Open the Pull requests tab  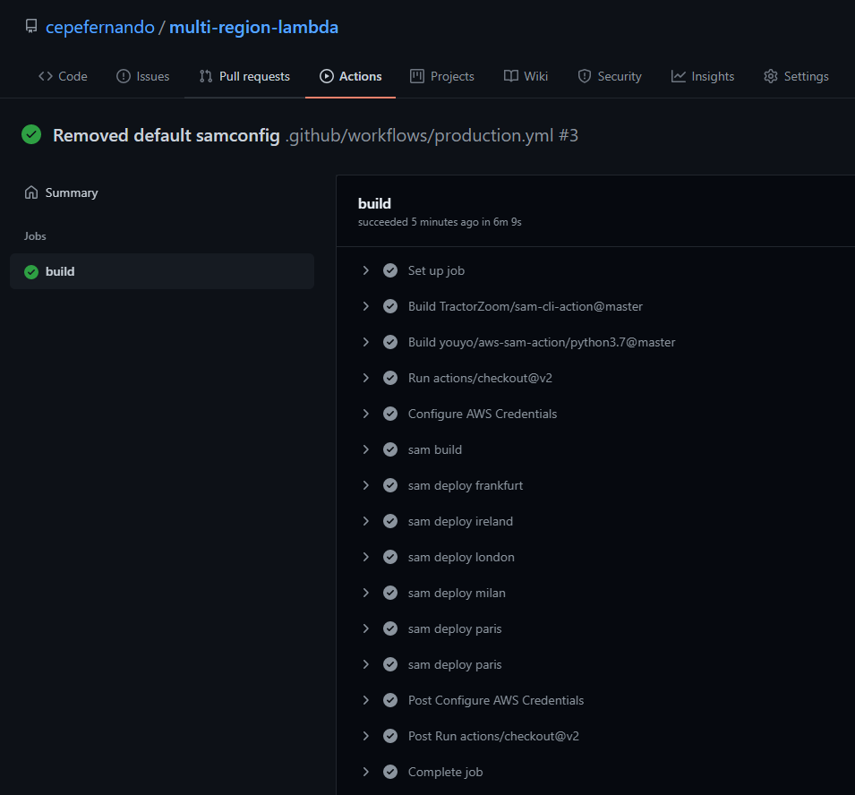pos(244,76)
